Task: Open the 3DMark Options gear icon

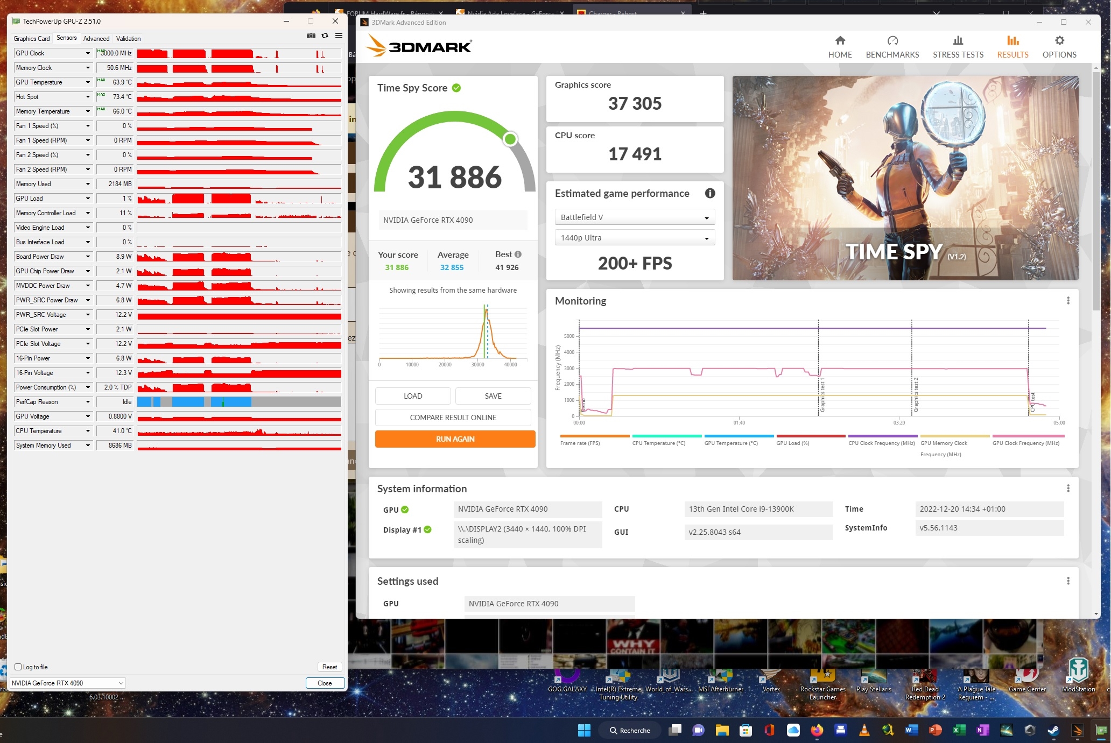Action: (x=1059, y=41)
